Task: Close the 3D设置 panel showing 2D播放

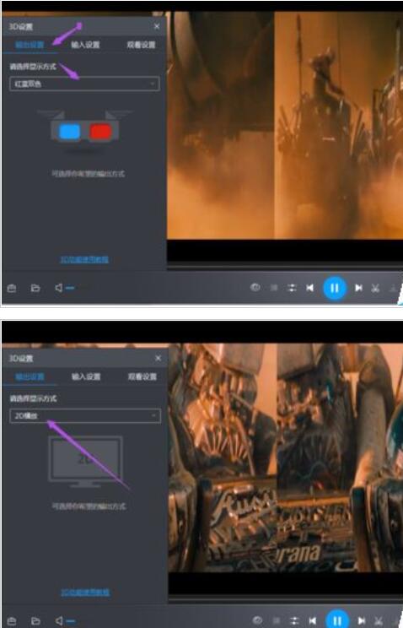Action: coord(158,358)
